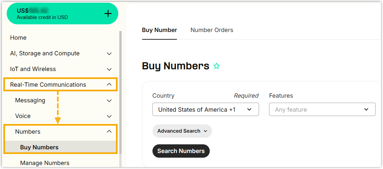The height and width of the screenshot is (169, 383).
Task: Click the sidebar vertical scrollbar
Action: tap(120, 100)
